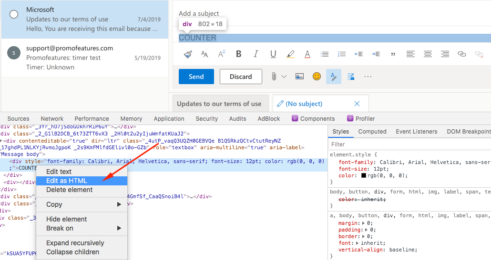Open more compose options ellipsis
This screenshot has height=260, width=491.
[x=368, y=77]
